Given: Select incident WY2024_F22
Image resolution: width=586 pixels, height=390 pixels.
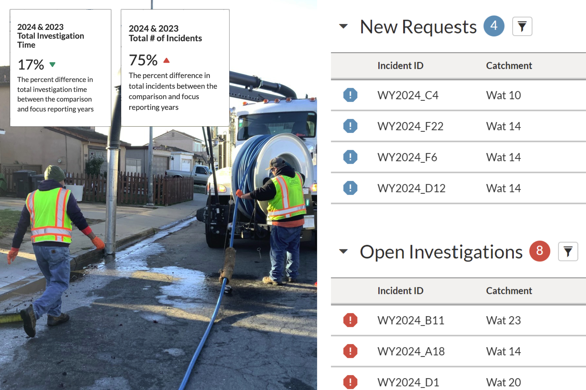Looking at the screenshot, I should (x=410, y=126).
